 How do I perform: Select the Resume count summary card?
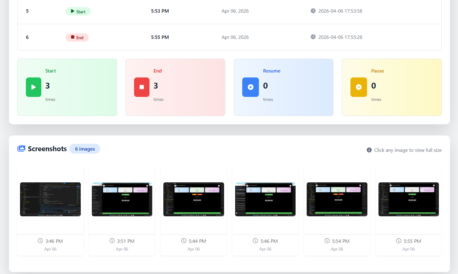(283, 87)
